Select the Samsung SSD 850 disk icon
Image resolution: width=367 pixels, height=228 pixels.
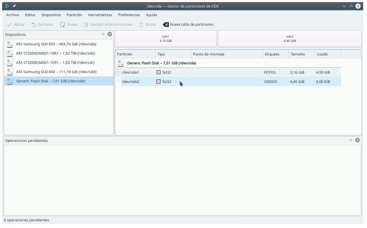(x=10, y=44)
